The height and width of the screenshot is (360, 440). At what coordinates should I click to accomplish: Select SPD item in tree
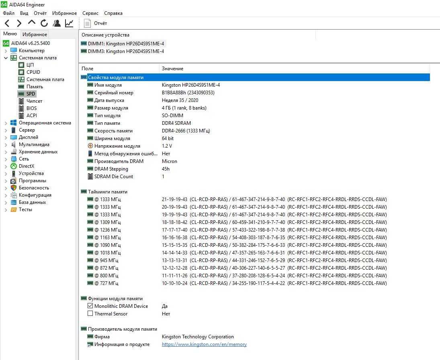click(31, 94)
